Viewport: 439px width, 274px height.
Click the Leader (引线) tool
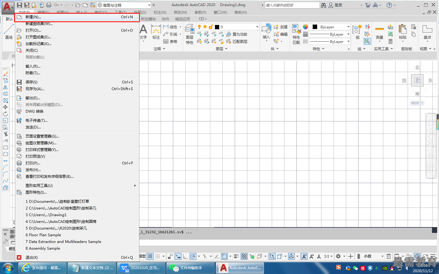[x=170, y=34]
